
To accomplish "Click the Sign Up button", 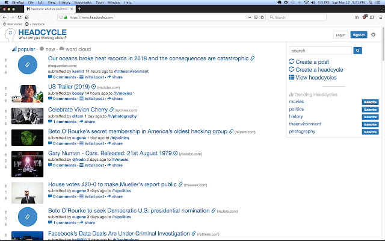I will (359, 35).
